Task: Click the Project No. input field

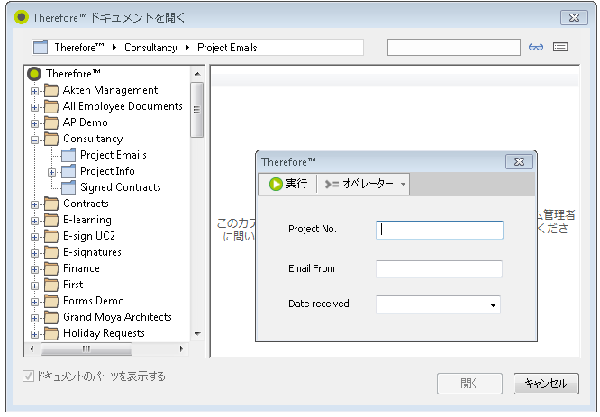Action: 440,230
